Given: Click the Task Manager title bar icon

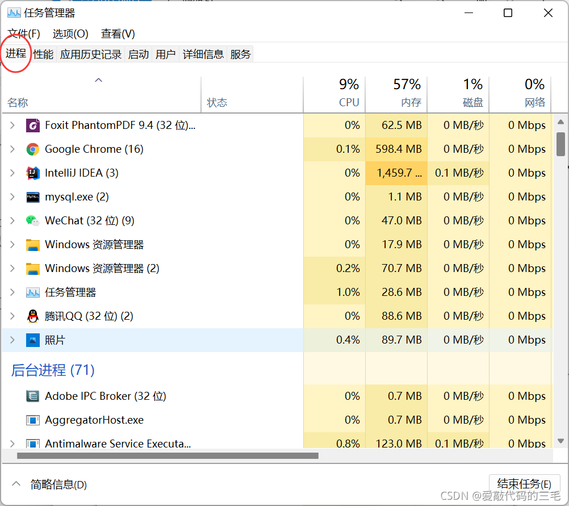Looking at the screenshot, I should [x=14, y=13].
